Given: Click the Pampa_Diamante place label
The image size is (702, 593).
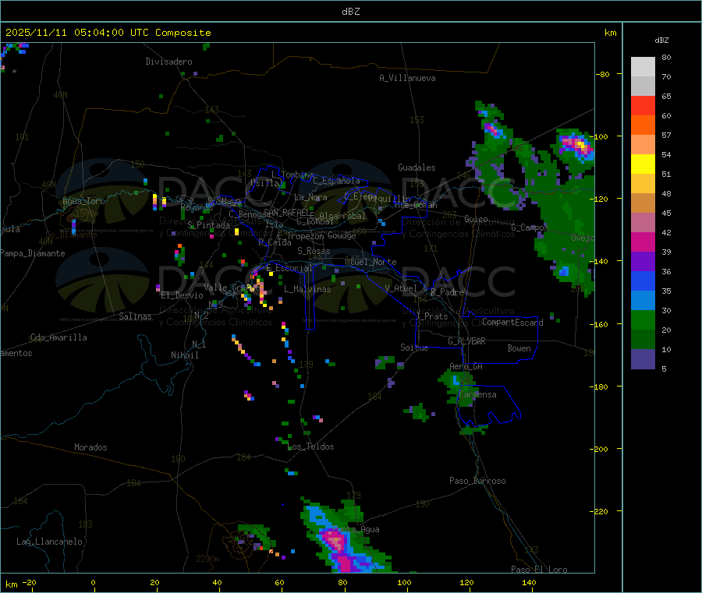Looking at the screenshot, I should [x=33, y=253].
